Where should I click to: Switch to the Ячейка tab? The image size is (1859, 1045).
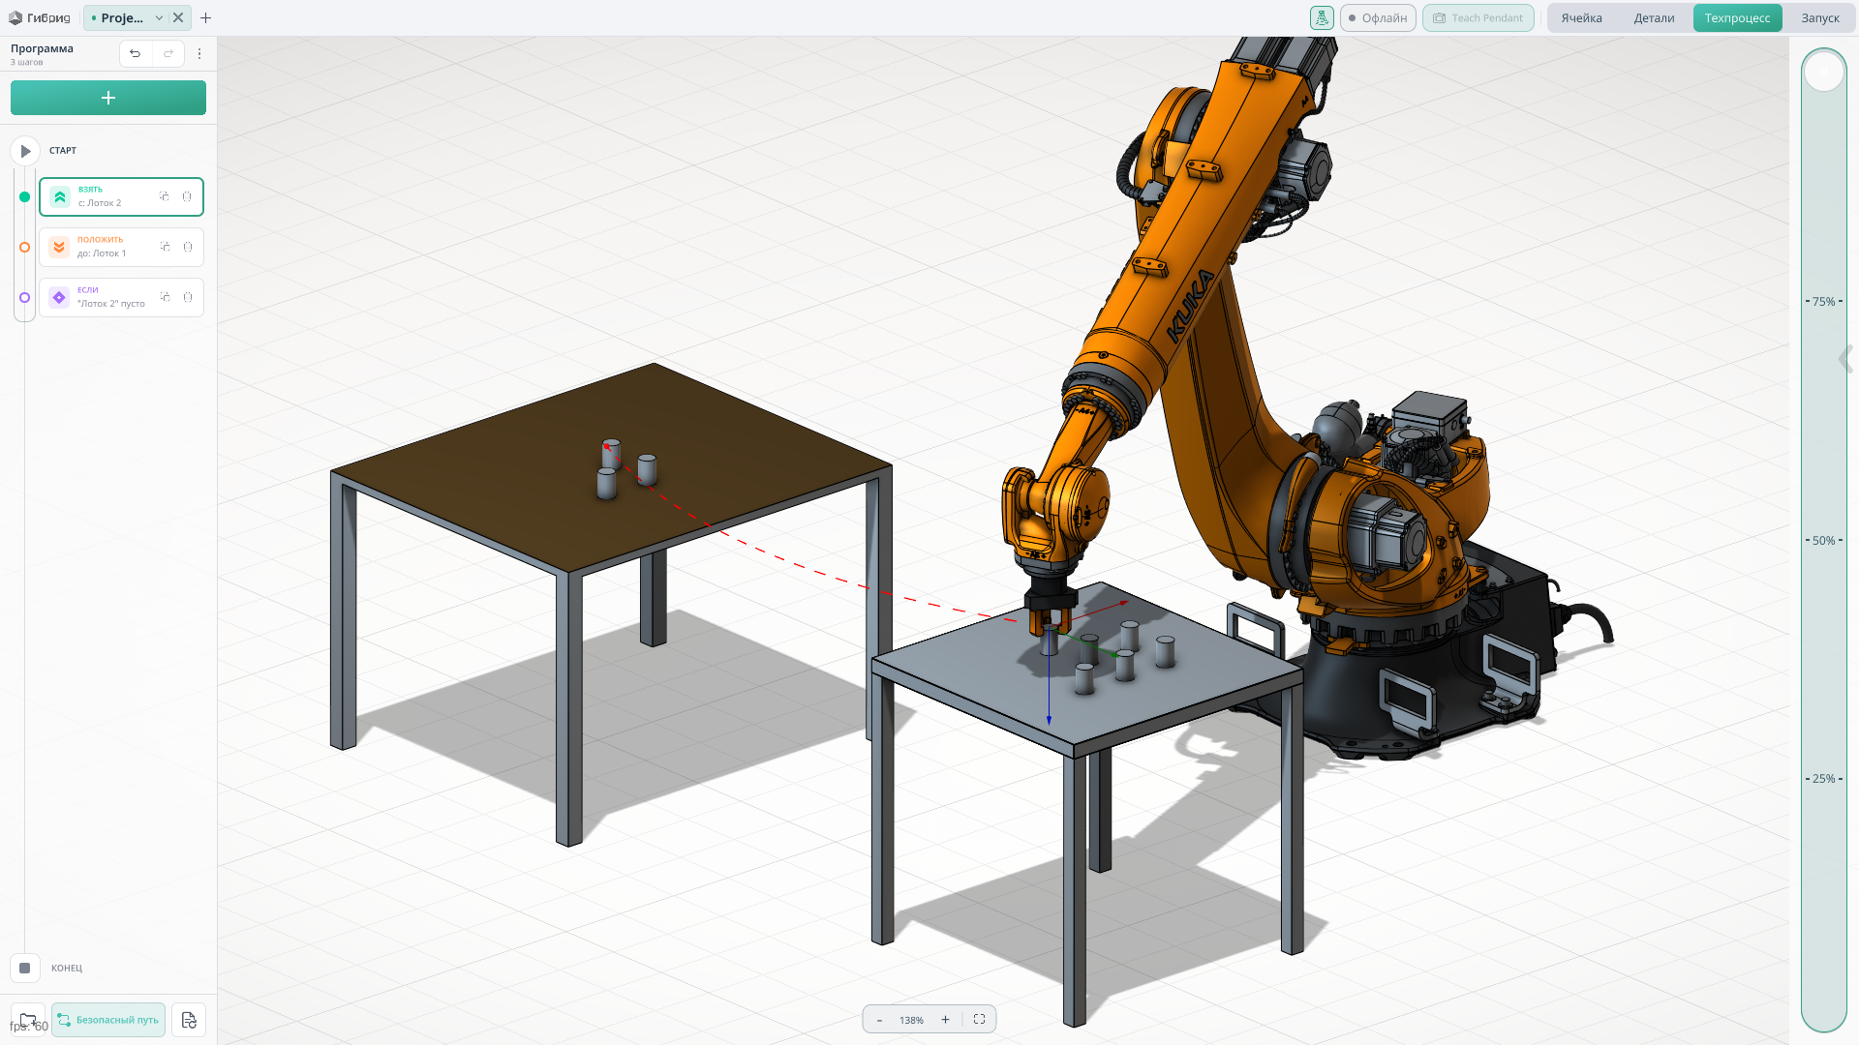point(1582,17)
